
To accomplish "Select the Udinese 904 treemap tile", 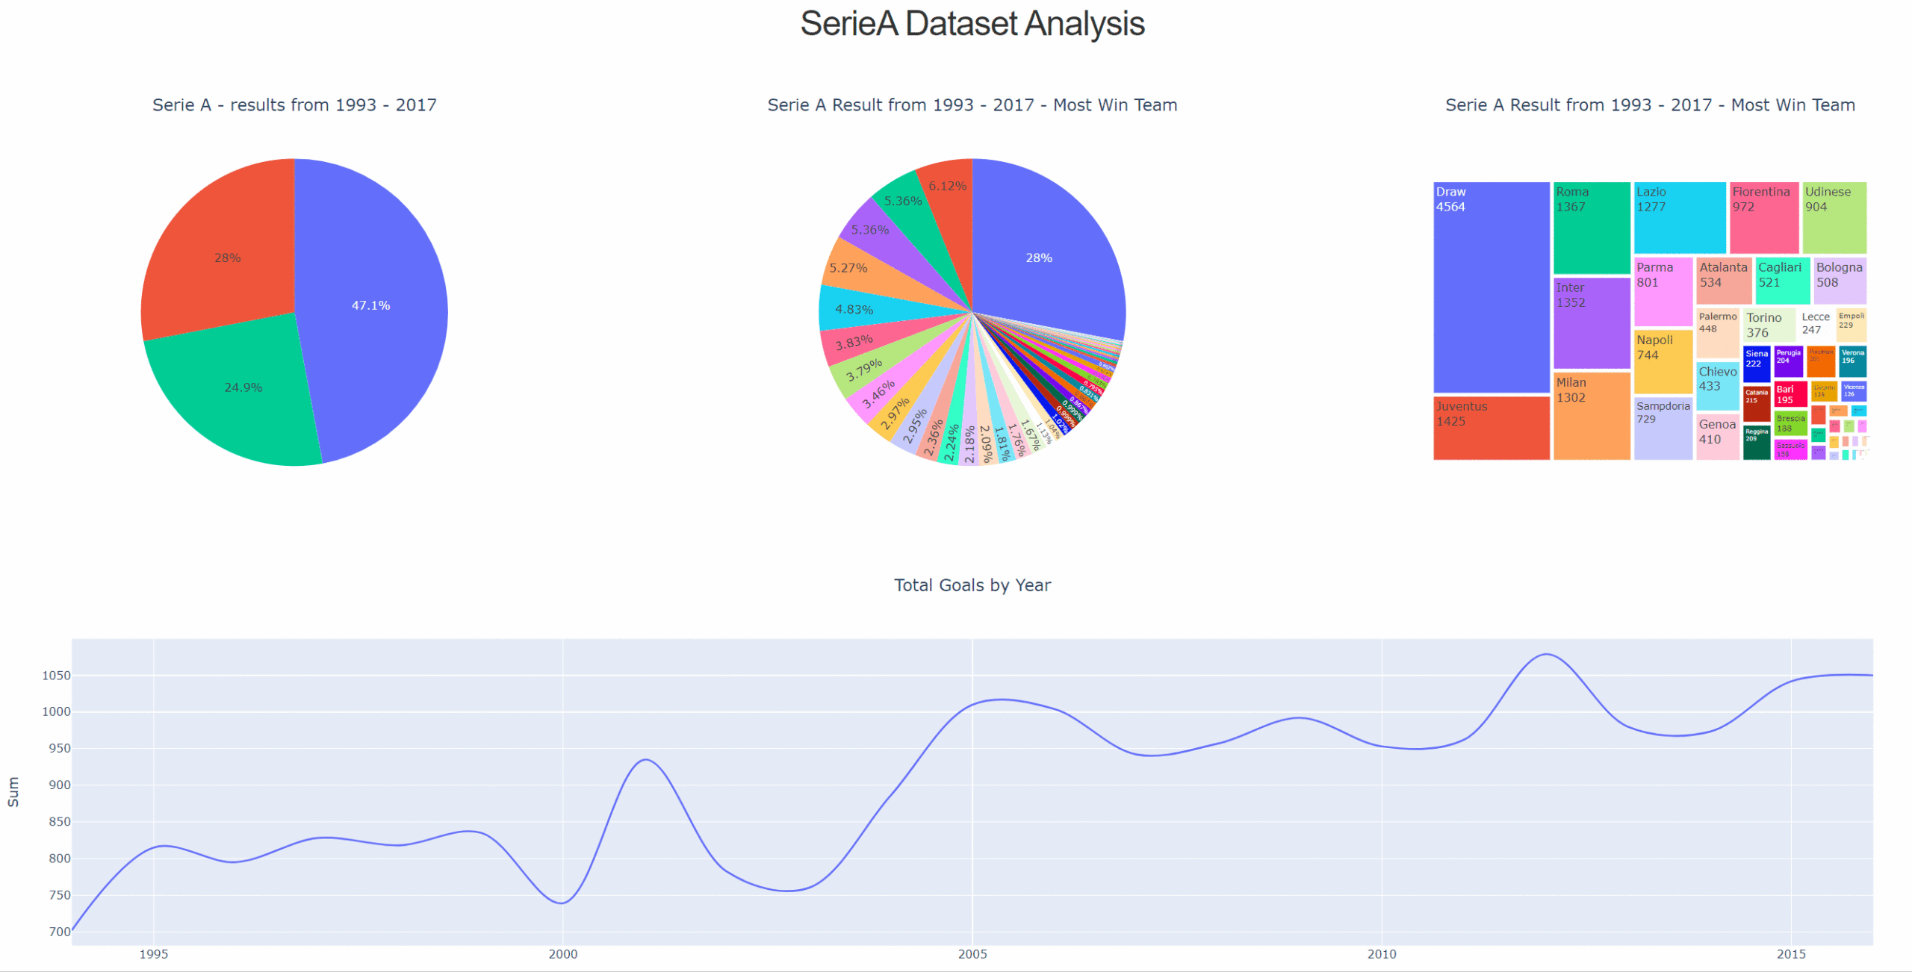I will (x=1834, y=218).
